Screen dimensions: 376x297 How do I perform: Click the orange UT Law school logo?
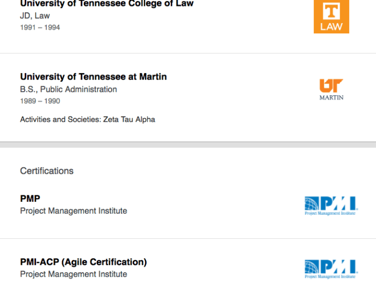pyautogui.click(x=331, y=16)
